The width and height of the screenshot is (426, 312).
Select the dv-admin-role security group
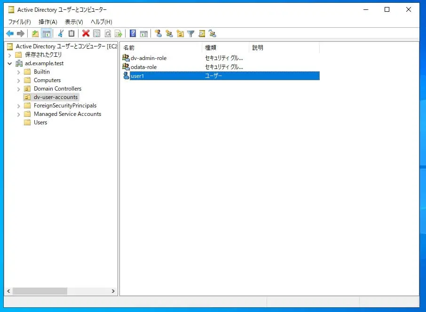tap(148, 58)
